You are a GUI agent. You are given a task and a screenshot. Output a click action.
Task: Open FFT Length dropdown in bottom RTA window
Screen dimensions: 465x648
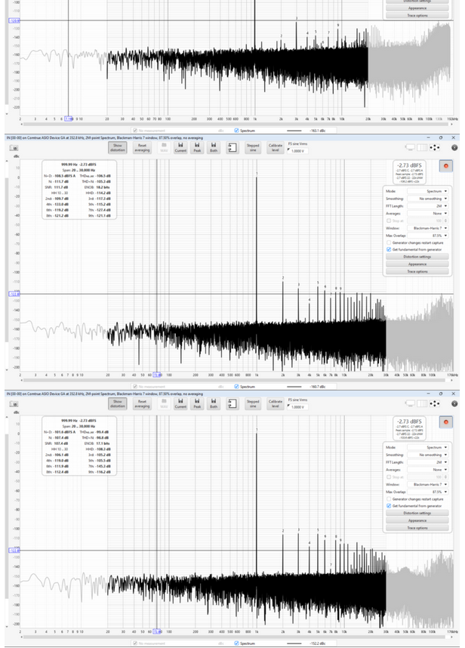click(428, 462)
